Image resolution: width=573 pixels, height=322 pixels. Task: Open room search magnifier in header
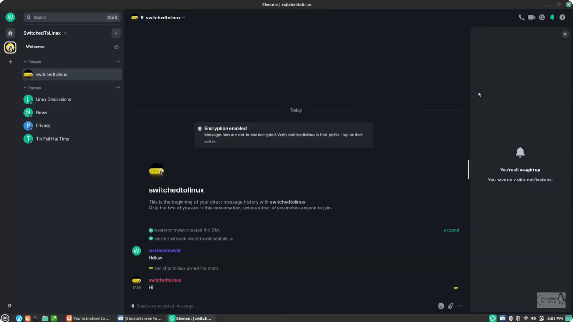coord(542,18)
